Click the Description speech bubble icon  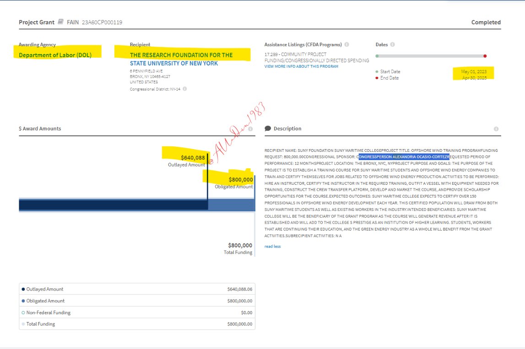268,129
